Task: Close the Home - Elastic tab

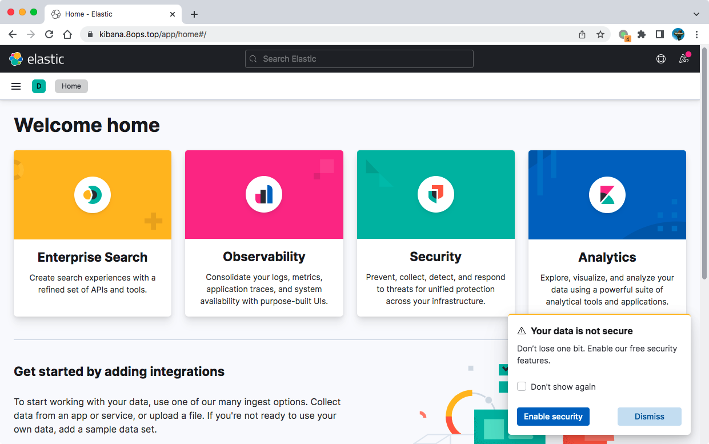Action: click(x=173, y=14)
